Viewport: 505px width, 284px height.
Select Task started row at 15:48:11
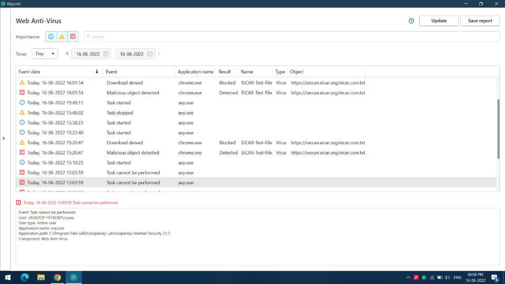(256, 102)
